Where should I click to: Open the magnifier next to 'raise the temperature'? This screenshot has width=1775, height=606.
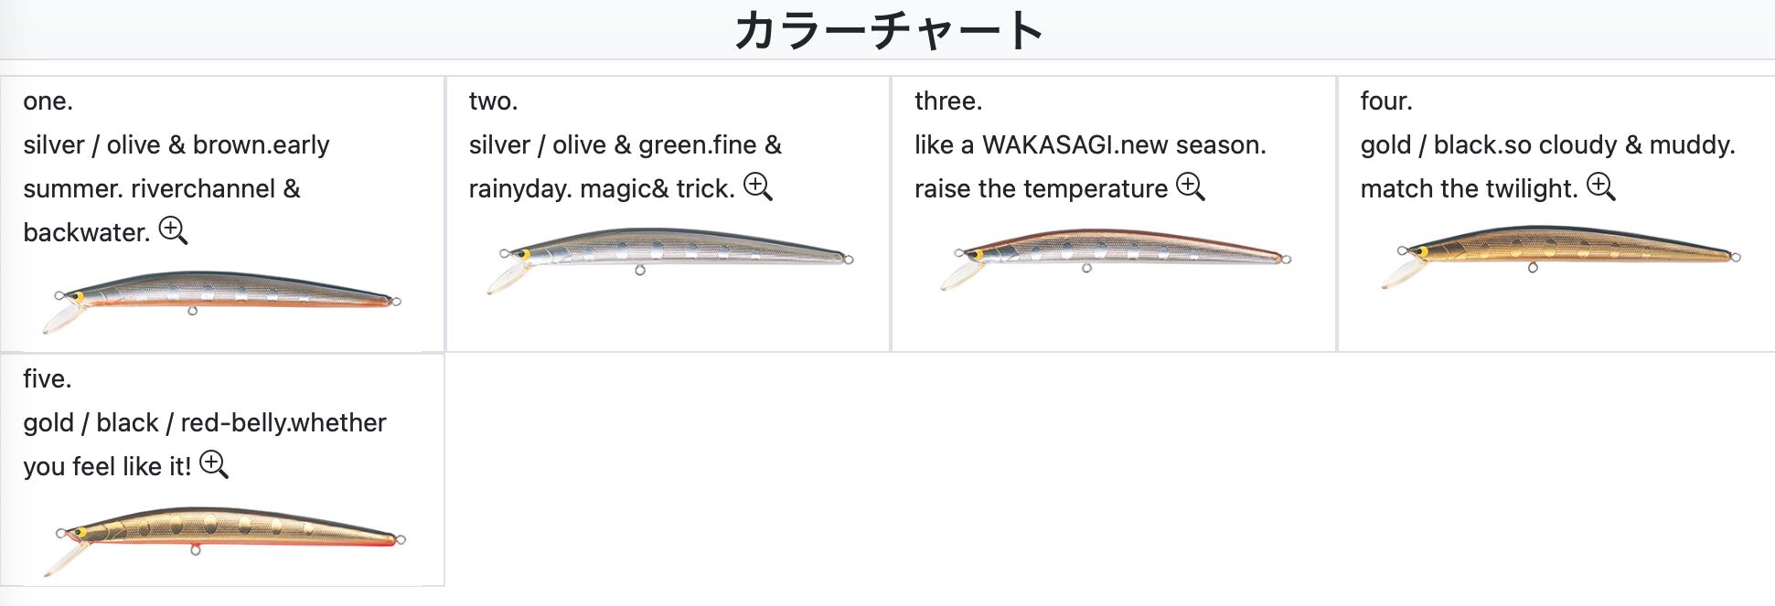pyautogui.click(x=1190, y=186)
